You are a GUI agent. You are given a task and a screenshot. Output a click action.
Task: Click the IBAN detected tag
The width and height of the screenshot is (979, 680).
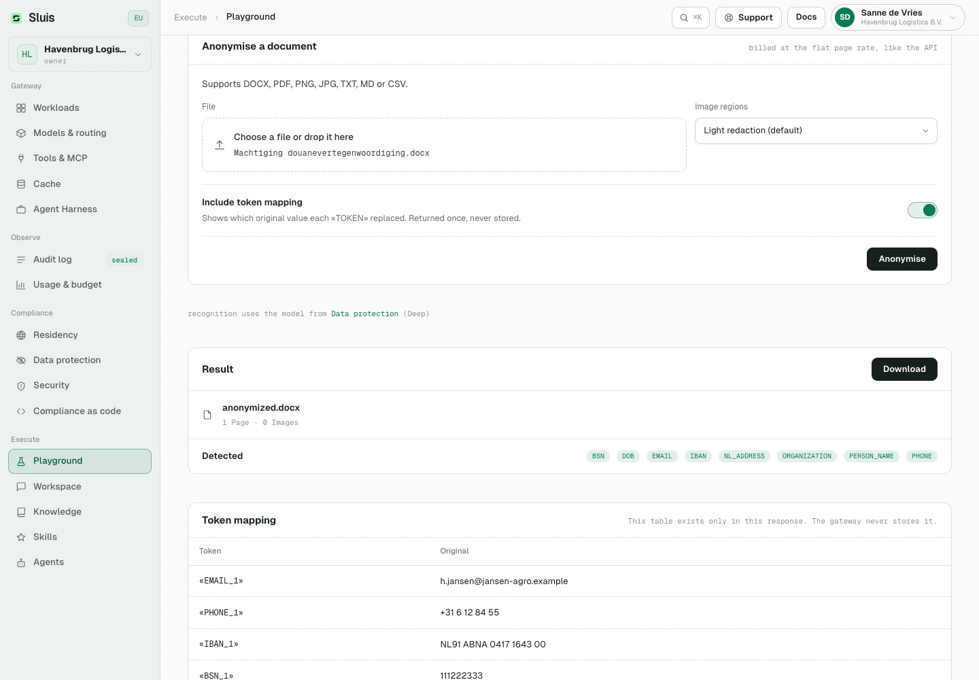(x=698, y=456)
